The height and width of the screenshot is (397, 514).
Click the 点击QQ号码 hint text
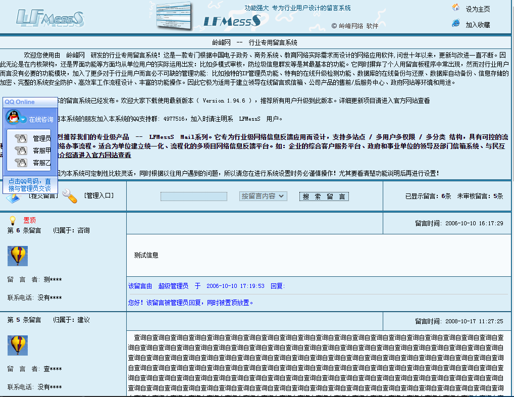click(x=29, y=185)
